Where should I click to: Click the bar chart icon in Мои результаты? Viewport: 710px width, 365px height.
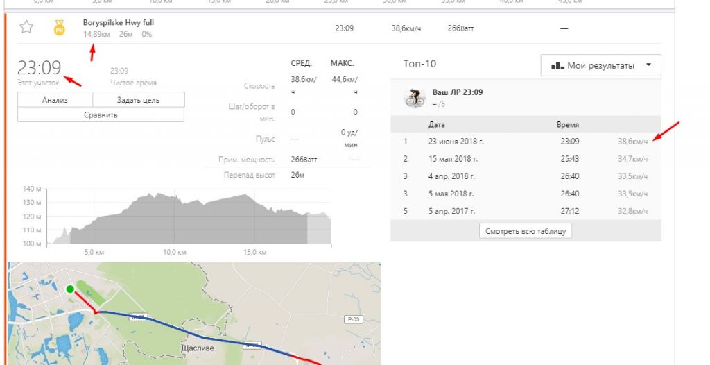pos(557,65)
